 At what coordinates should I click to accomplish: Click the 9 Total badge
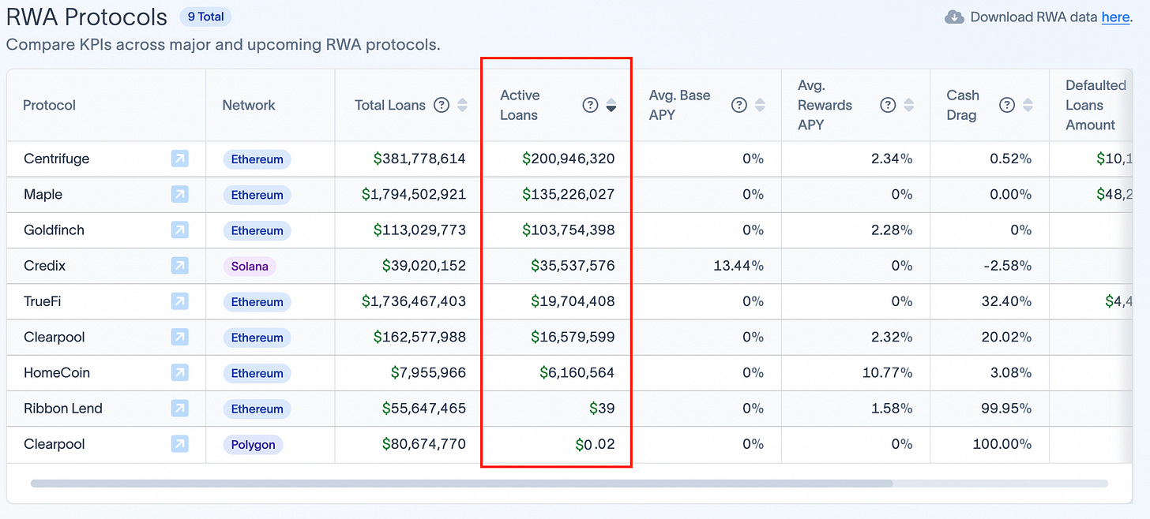[x=205, y=17]
